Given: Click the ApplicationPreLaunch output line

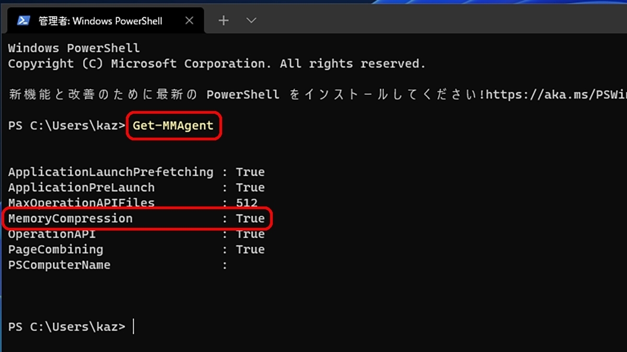Looking at the screenshot, I should (136, 188).
